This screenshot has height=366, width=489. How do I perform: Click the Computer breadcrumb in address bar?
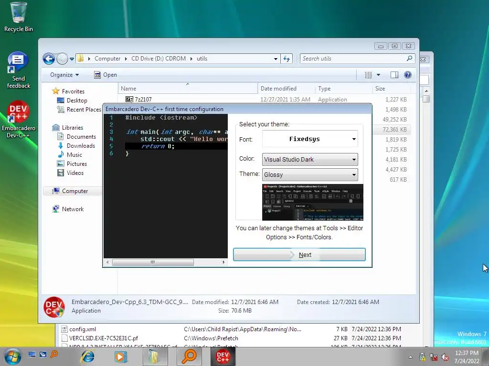pyautogui.click(x=107, y=59)
